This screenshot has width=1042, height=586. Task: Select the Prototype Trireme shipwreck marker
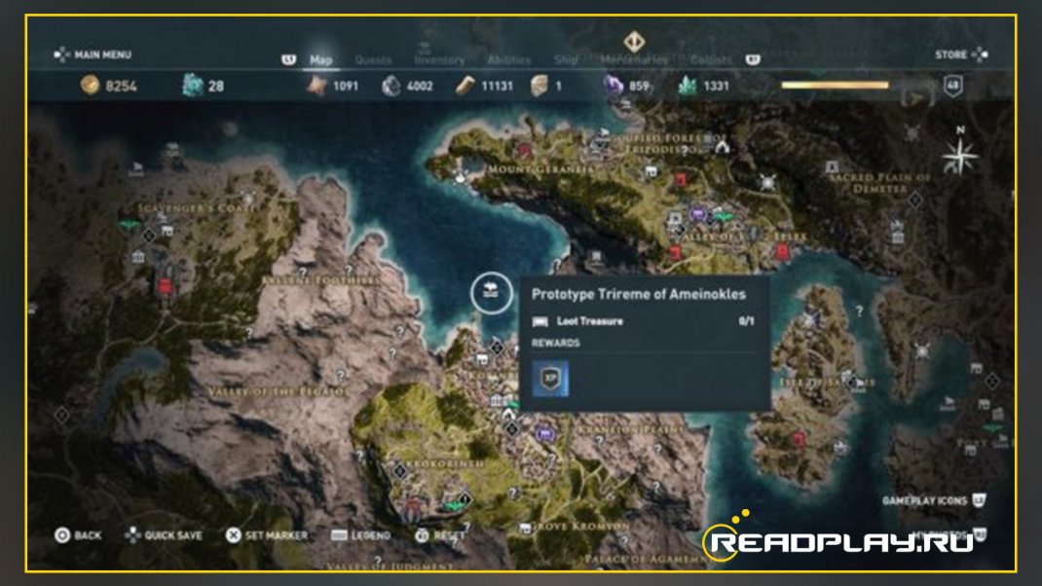point(491,292)
